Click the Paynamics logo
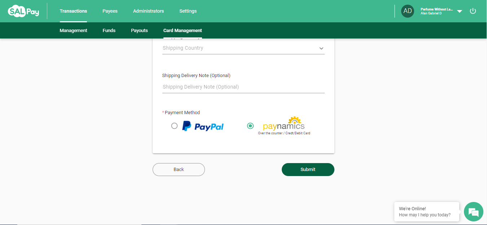This screenshot has height=225, width=487. [284, 123]
